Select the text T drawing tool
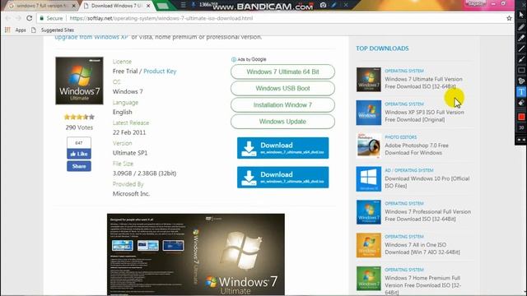 [x=521, y=92]
